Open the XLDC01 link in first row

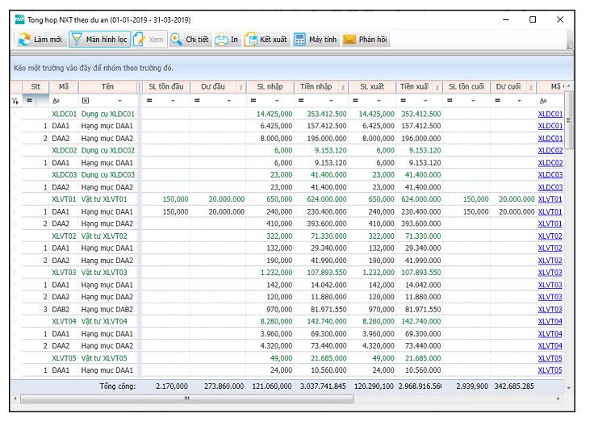[x=550, y=114]
